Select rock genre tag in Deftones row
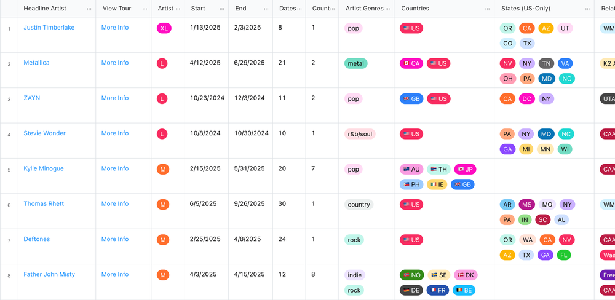Screen dimensions: 615x300 354,240
